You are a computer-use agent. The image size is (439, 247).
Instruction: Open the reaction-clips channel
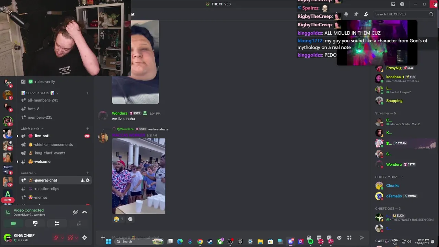click(55, 189)
